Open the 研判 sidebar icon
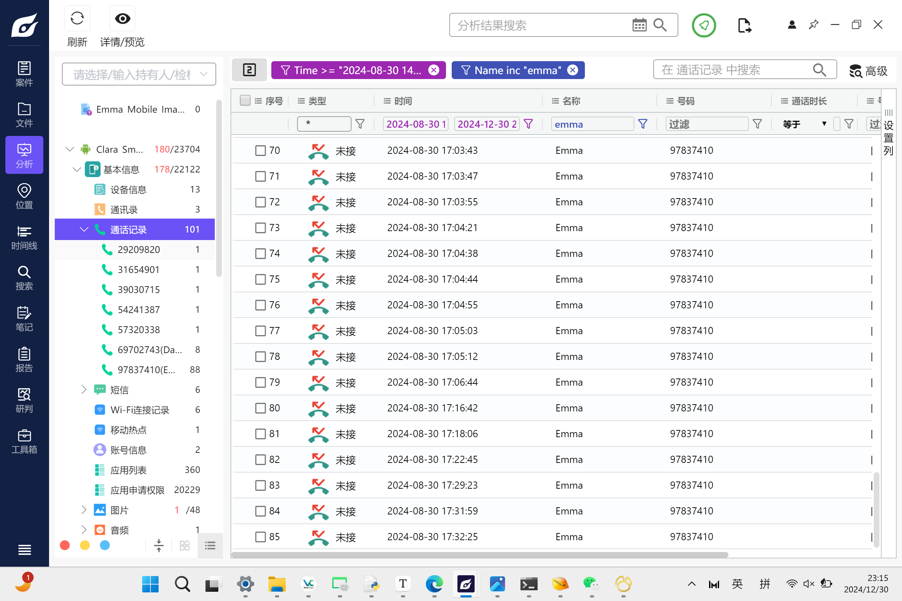 (24, 400)
